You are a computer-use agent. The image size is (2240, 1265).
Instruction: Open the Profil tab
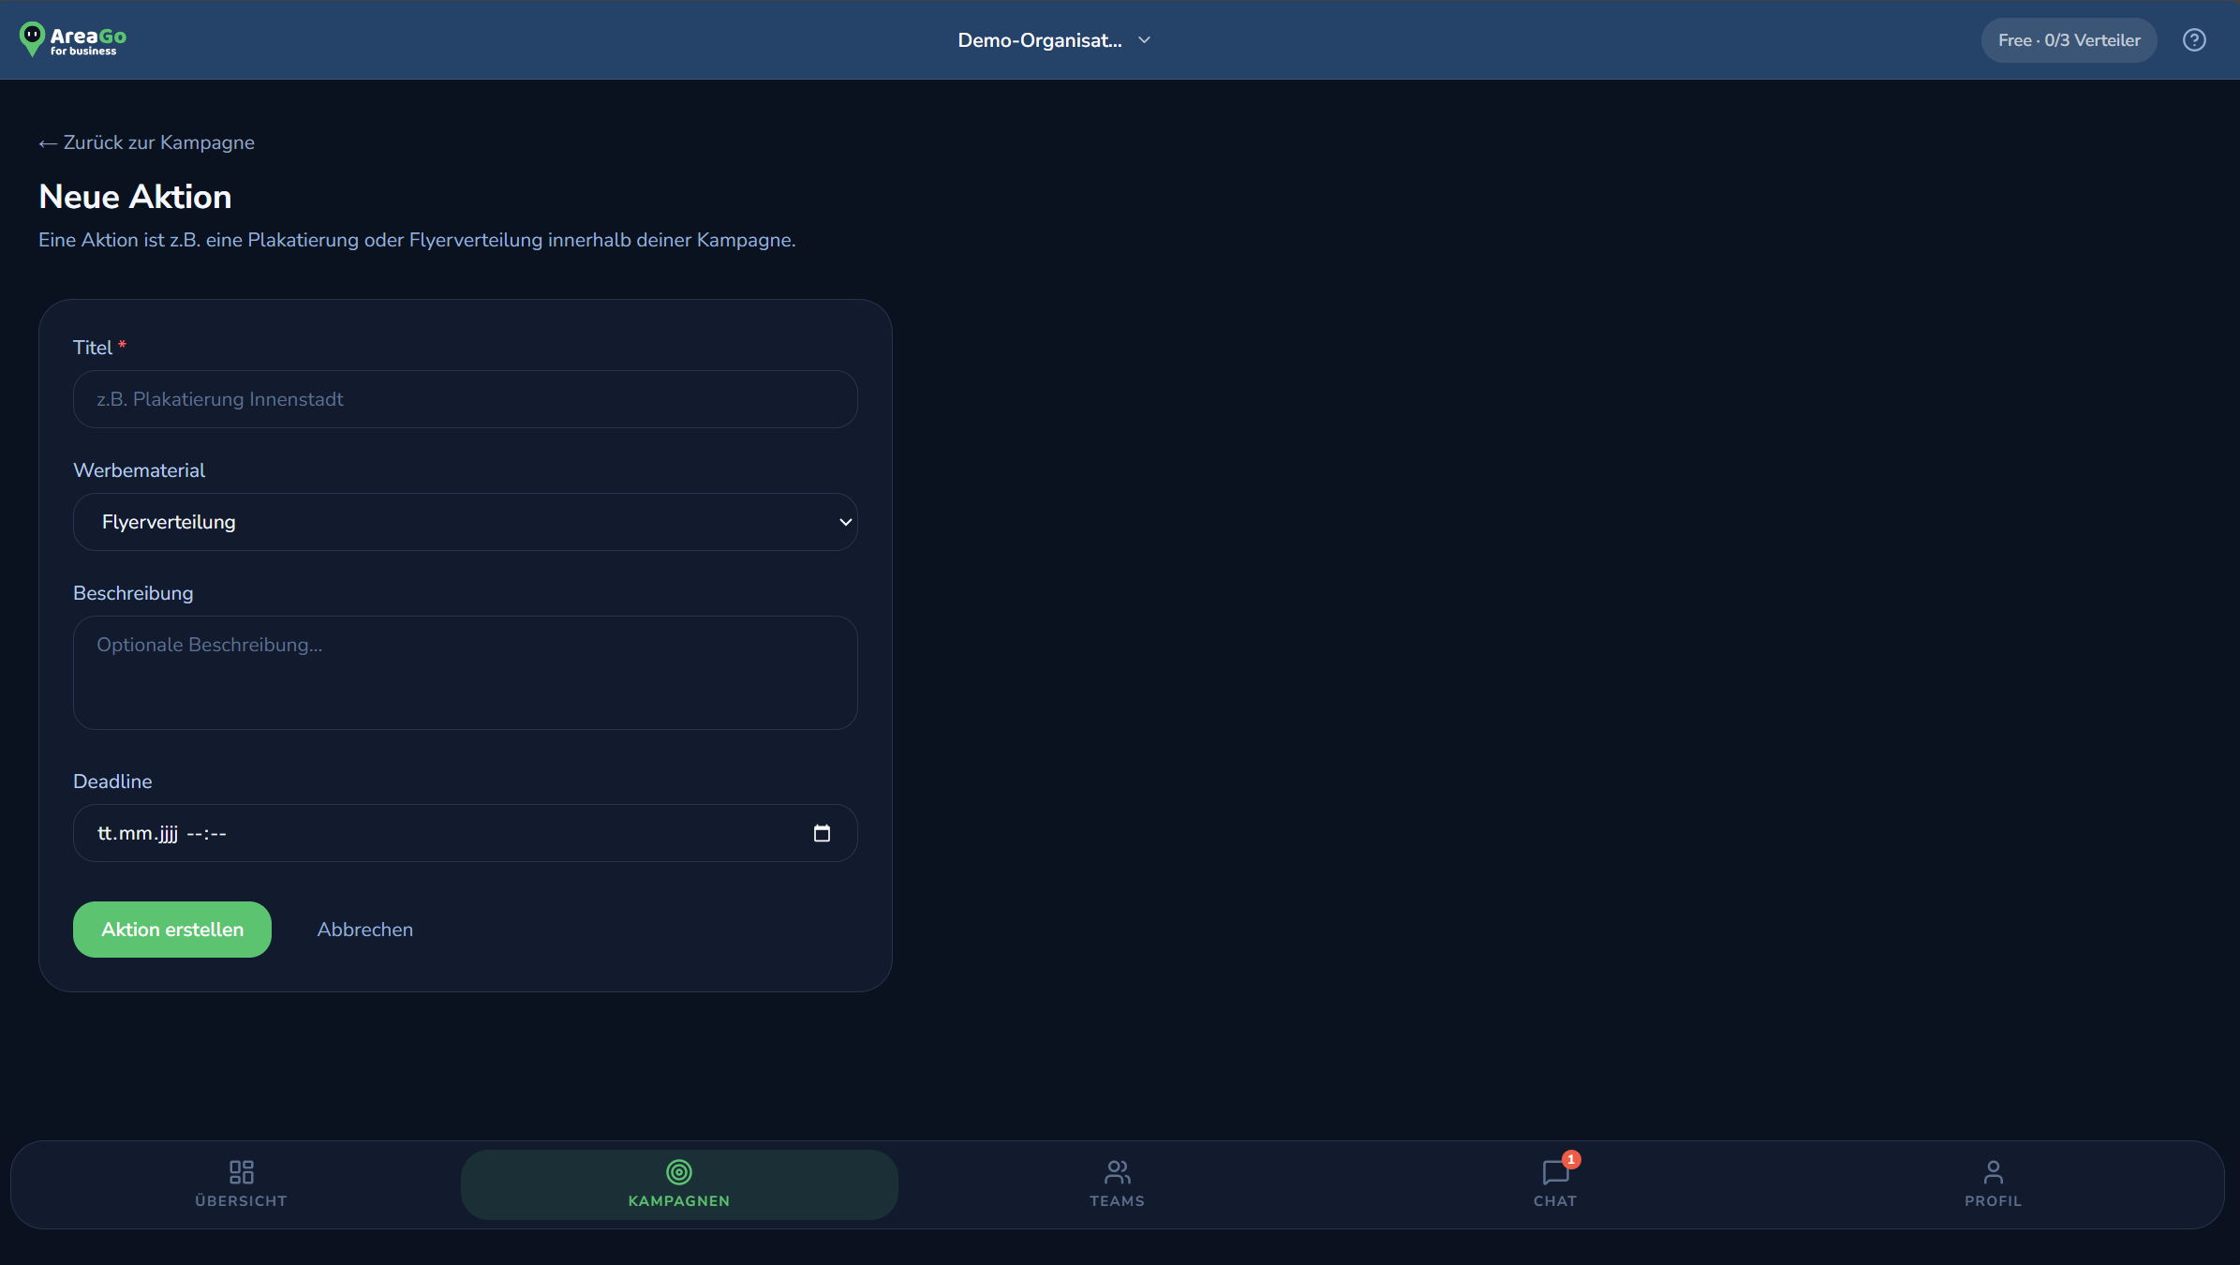[1993, 1184]
